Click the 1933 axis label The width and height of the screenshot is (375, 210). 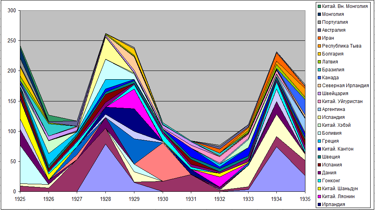[248, 199]
